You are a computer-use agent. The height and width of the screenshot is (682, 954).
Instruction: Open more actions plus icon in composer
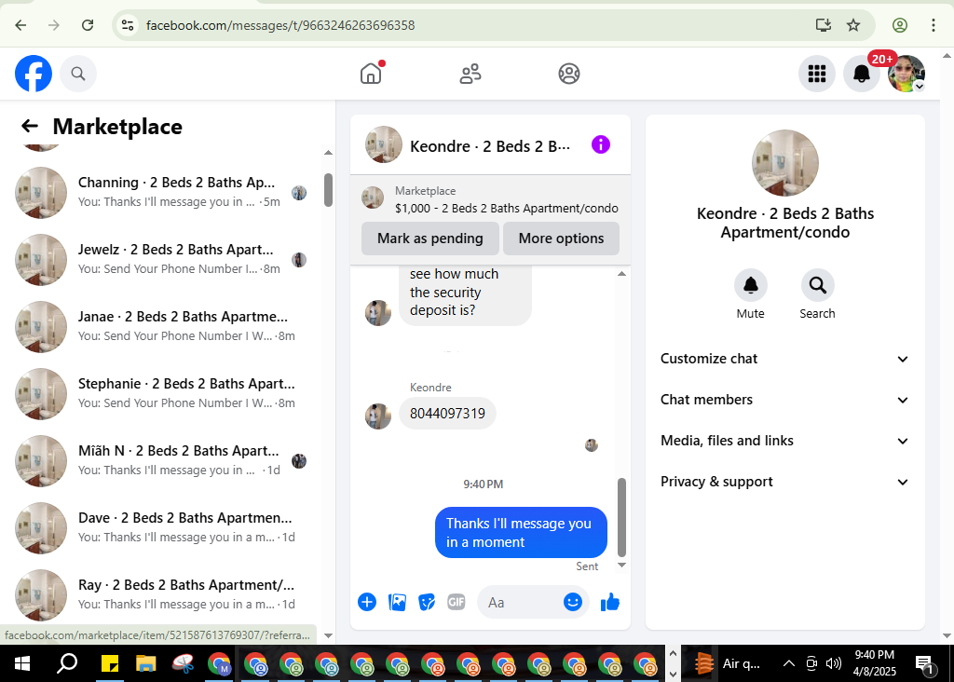[x=367, y=602]
